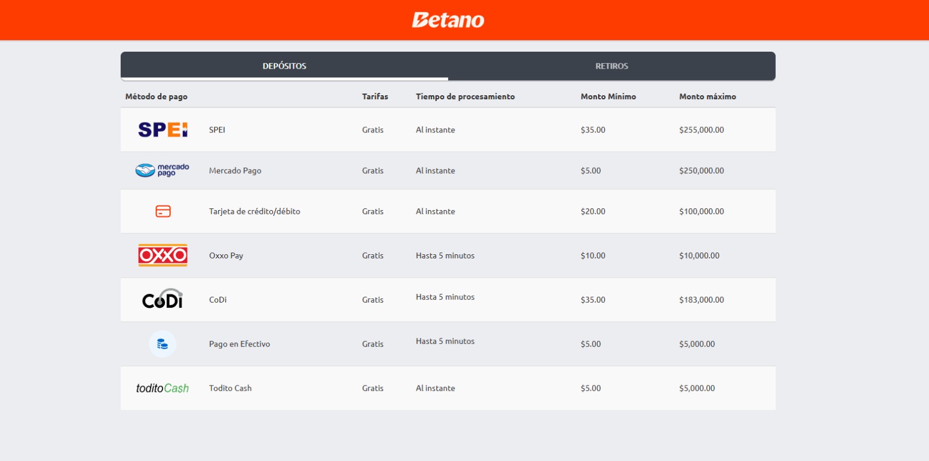Viewport: 929px width, 461px height.
Task: Click the $255,000.00 maximum for SPEI
Action: click(701, 130)
